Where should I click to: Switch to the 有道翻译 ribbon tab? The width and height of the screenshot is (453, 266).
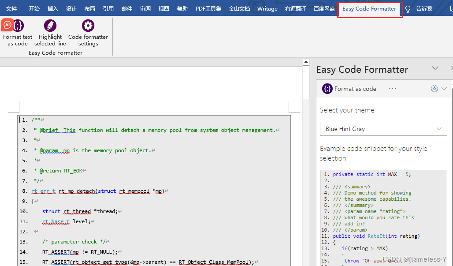pos(296,9)
